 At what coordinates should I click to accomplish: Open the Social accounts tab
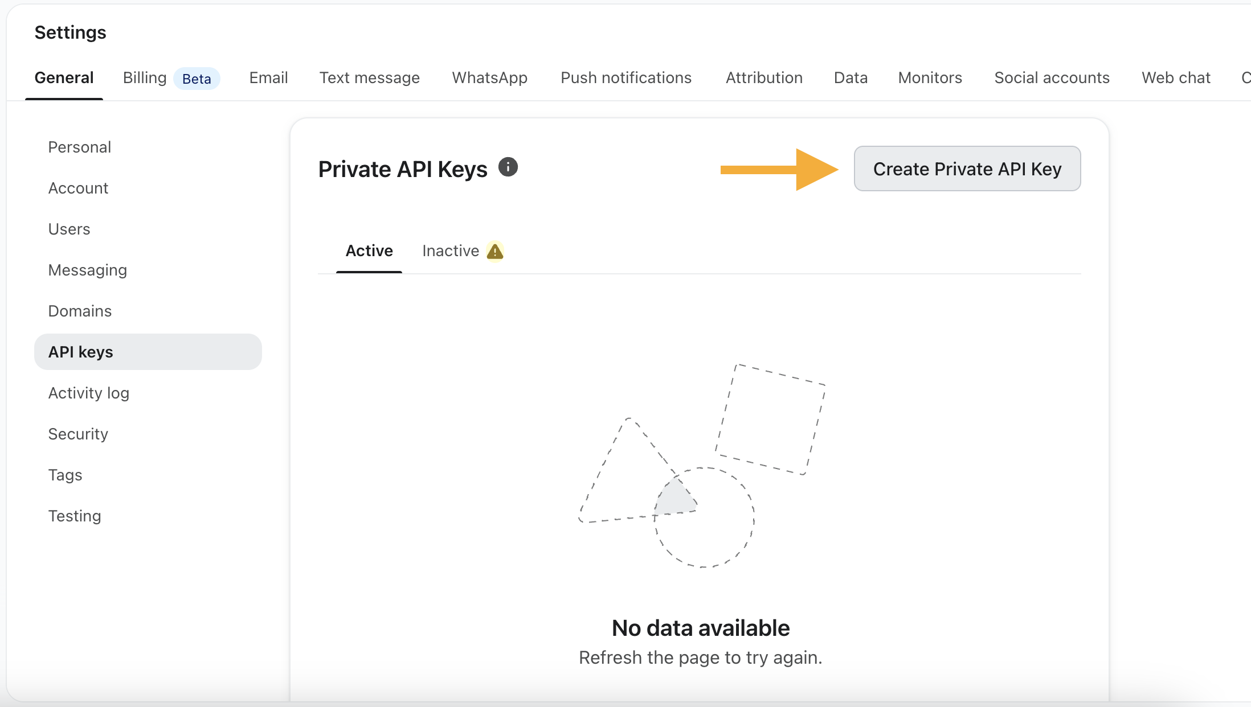(x=1052, y=77)
